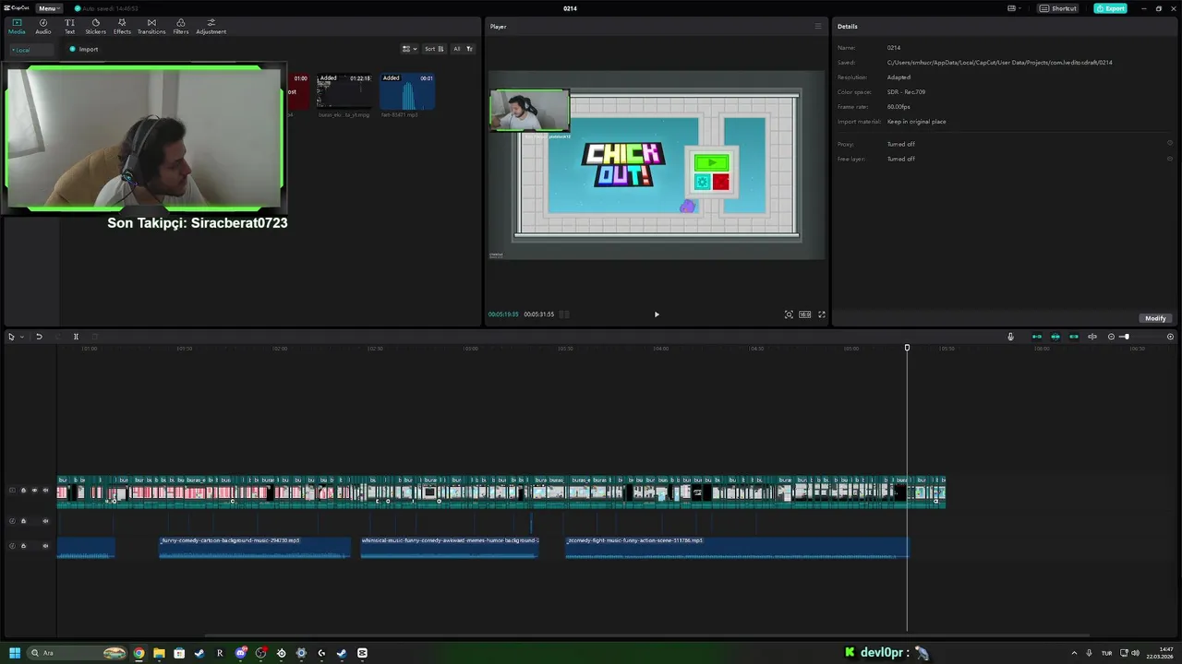Click the preview zoom-to-fit icon
Screen dimensions: 1182x664
click(789, 314)
